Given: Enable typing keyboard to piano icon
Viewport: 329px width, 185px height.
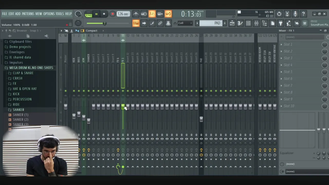Looking at the screenshot, I should pyautogui.click(x=136, y=23).
